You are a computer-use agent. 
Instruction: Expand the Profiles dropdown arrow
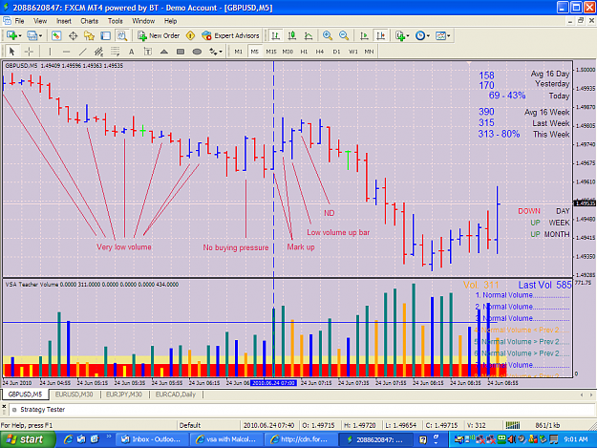coord(40,35)
